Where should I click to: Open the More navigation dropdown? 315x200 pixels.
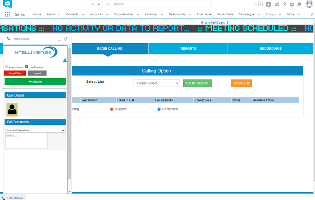pyautogui.click(x=294, y=14)
